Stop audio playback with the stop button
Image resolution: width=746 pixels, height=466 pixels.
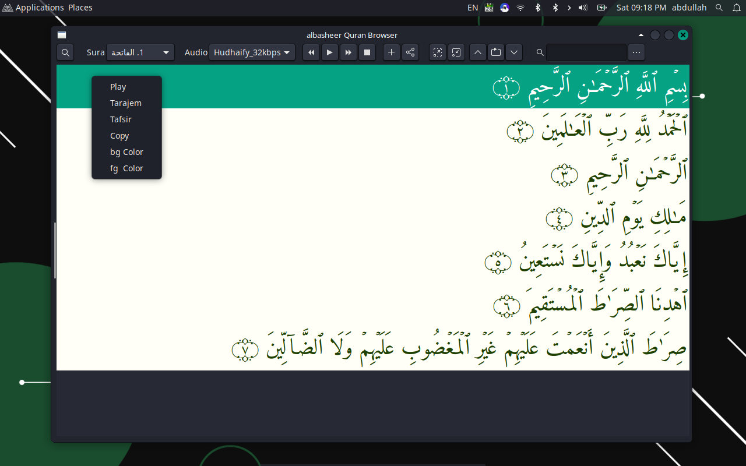(x=367, y=52)
